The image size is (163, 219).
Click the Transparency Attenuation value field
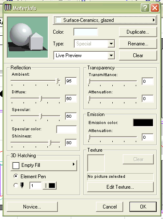point(147,98)
